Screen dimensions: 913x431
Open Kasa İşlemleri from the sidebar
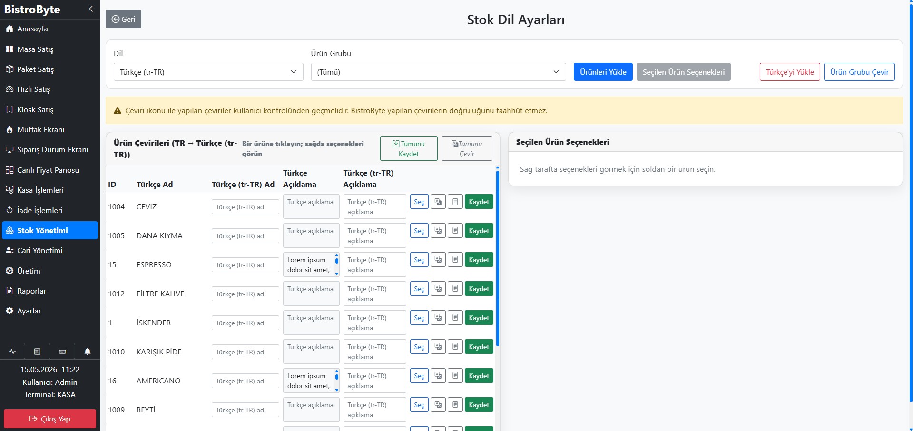pos(50,190)
